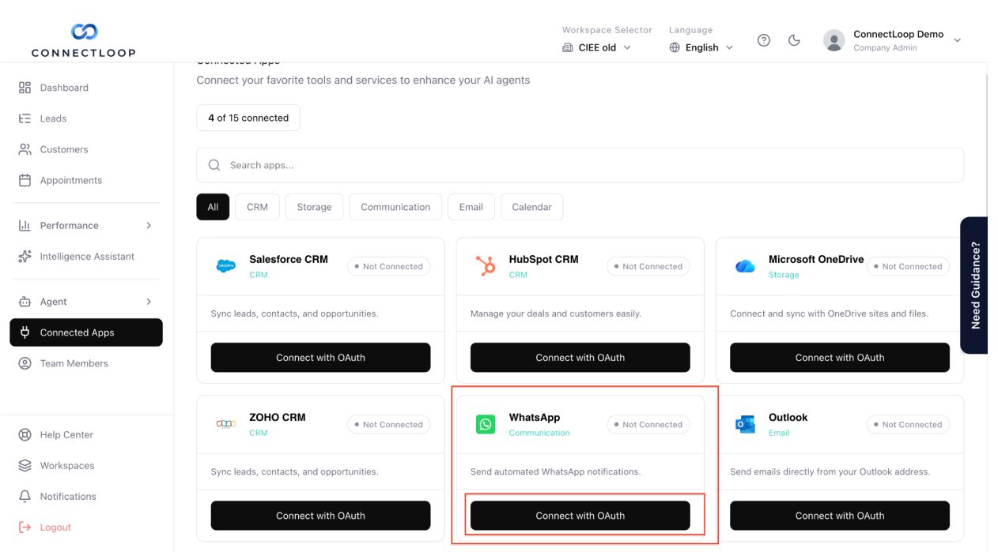998x552 pixels.
Task: Connect Salesforce CRM with OAuth
Action: coord(320,358)
